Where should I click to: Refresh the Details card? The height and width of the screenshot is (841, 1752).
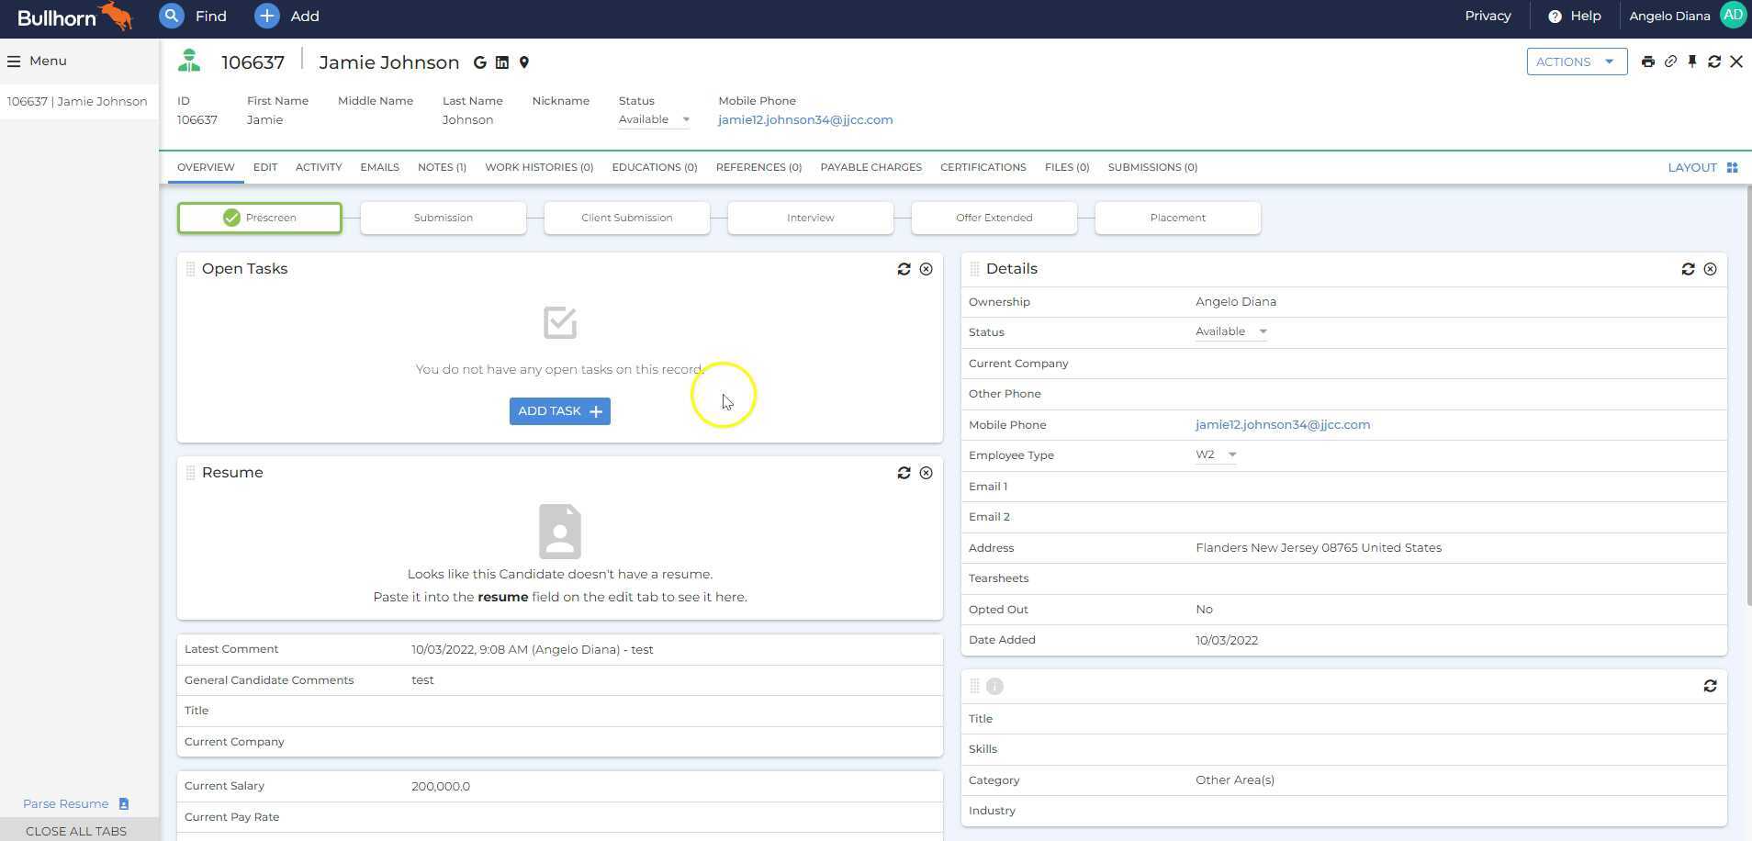tap(1688, 269)
